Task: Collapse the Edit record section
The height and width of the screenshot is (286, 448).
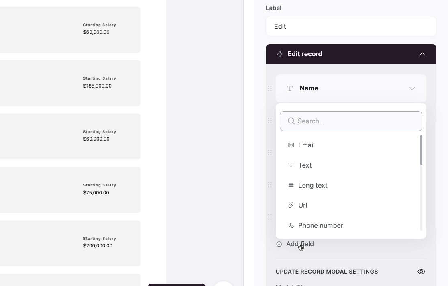Action: [422, 54]
